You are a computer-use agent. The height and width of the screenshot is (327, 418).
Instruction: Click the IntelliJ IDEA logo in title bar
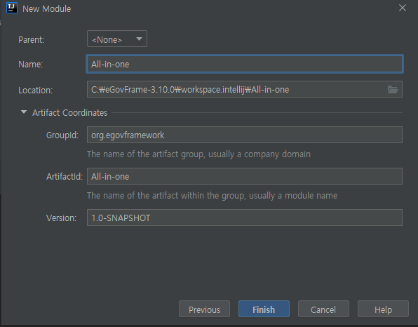click(x=12, y=8)
